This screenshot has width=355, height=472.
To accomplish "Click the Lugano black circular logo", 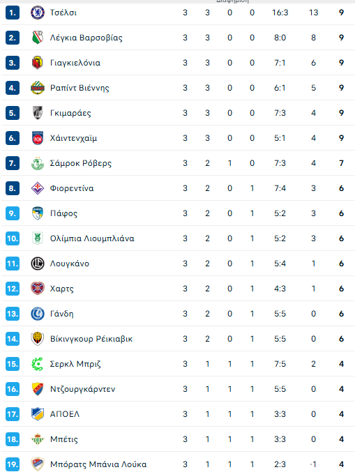I will 38,264.
